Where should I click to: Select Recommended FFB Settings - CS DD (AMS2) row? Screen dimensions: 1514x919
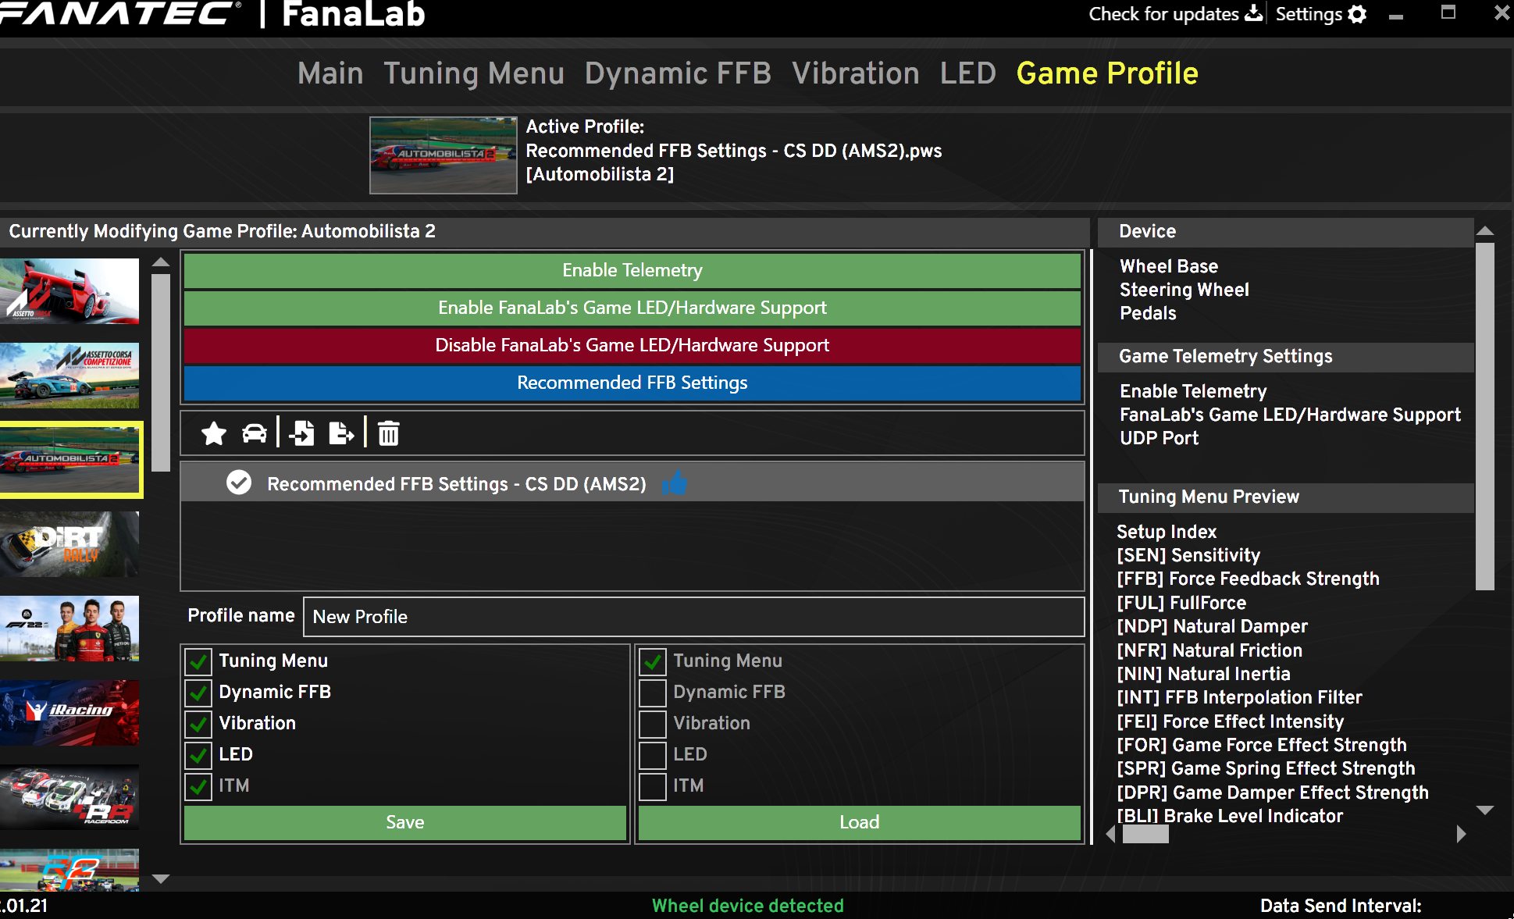[x=632, y=483]
